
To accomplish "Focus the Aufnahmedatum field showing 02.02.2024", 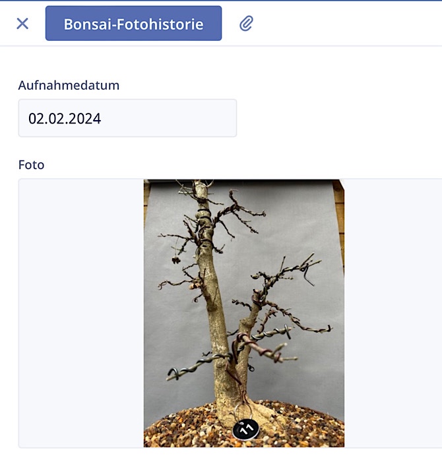I will [127, 118].
